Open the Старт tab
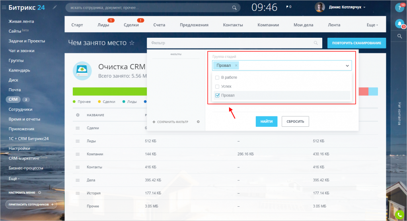The image size is (407, 221). pyautogui.click(x=77, y=25)
